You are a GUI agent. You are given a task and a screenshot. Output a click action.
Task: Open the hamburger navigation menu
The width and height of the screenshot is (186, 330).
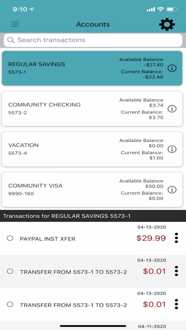pos(15,24)
